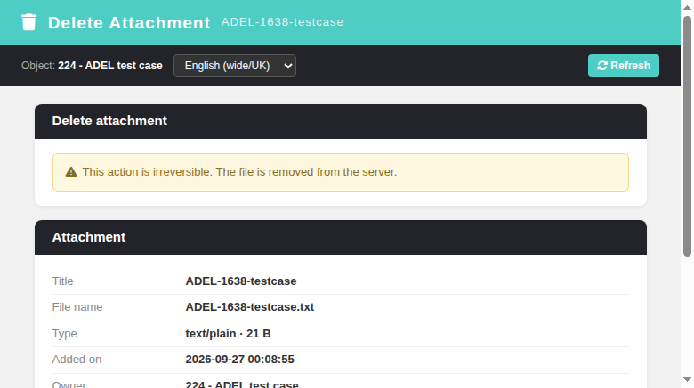Open the English (wide/UK) language dropdown
Screen dimensions: 694x388
pyautogui.click(x=235, y=66)
